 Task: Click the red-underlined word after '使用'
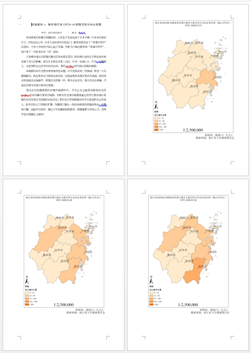(x=70, y=66)
